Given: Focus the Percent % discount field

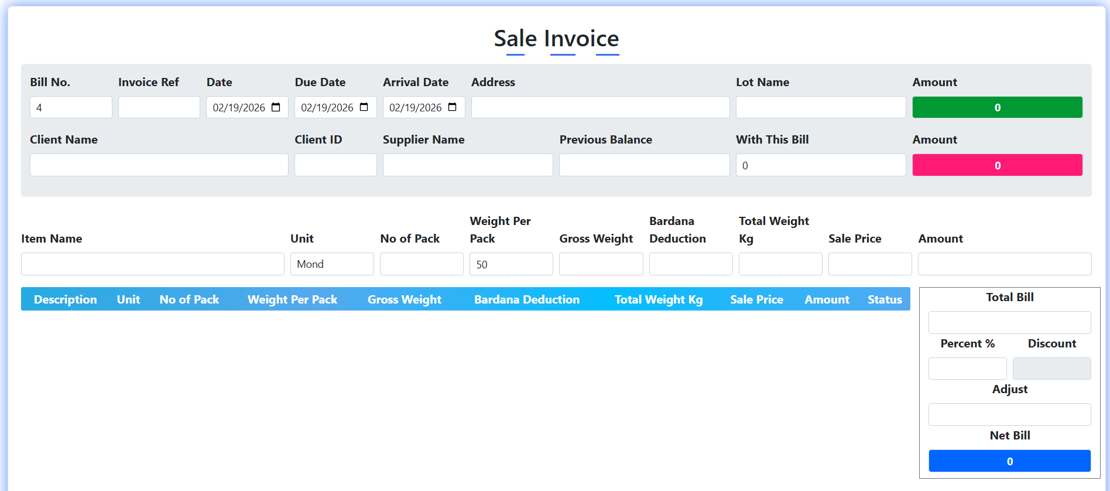Looking at the screenshot, I should click(x=967, y=369).
